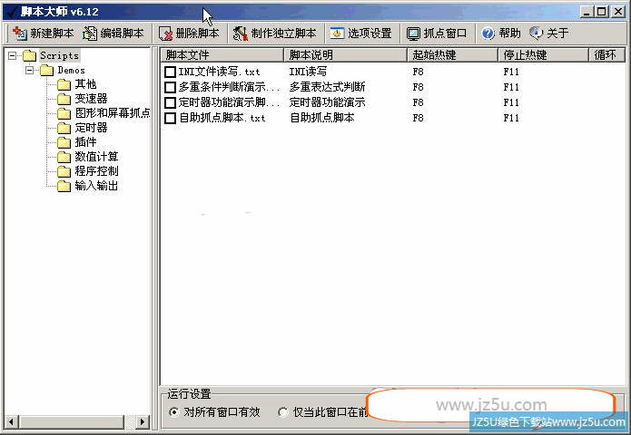This screenshot has height=435, width=631.
Task: Sort by 脚本说明 column header
Action: [x=345, y=54]
